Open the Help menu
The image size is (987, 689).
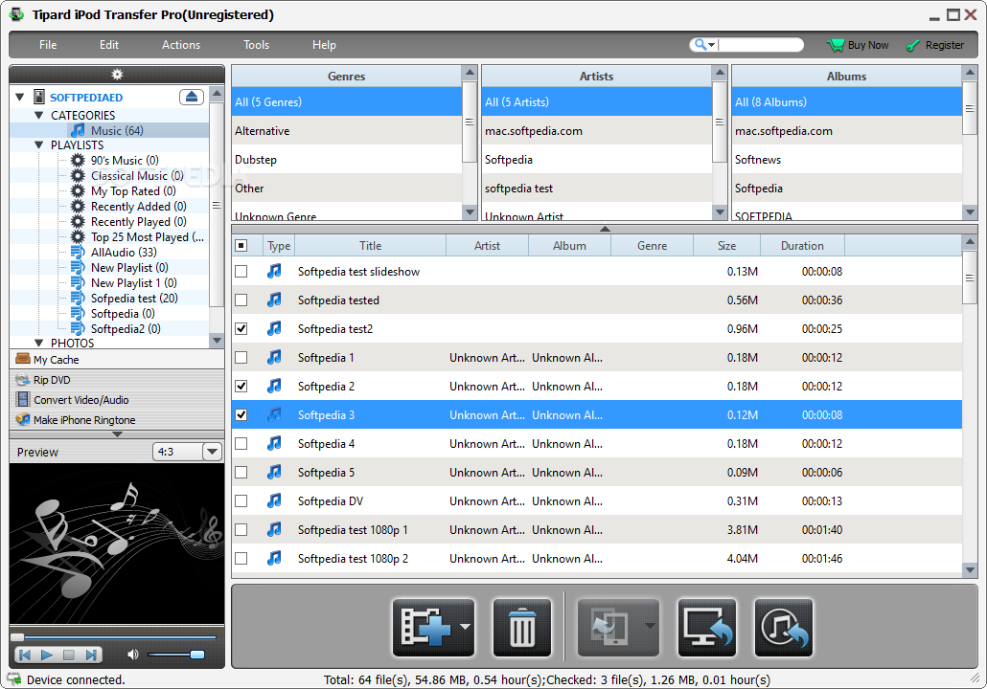click(x=324, y=45)
